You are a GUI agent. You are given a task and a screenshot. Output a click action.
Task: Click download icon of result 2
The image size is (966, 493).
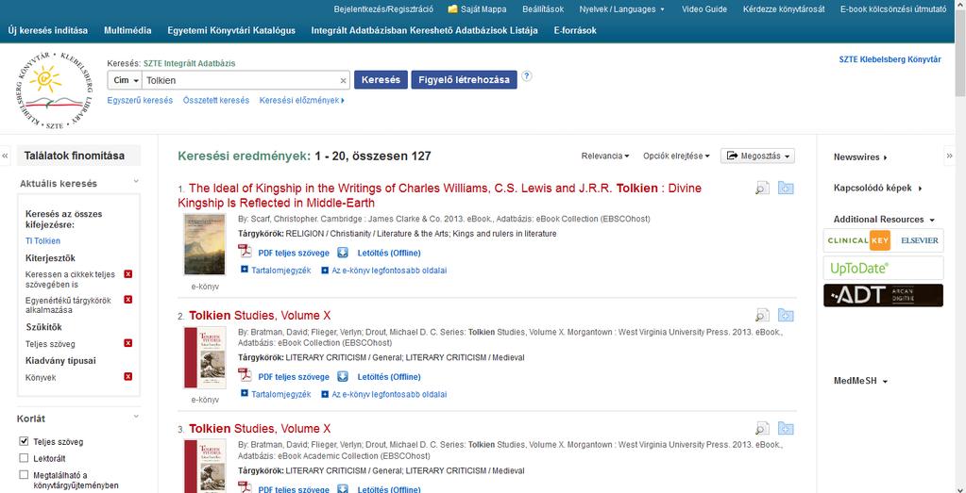click(343, 377)
